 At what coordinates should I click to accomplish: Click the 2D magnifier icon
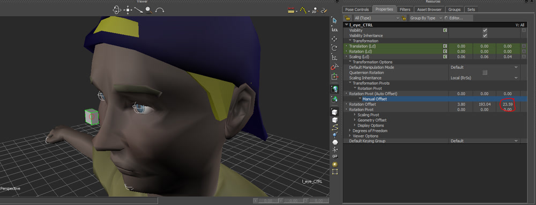tap(315, 11)
